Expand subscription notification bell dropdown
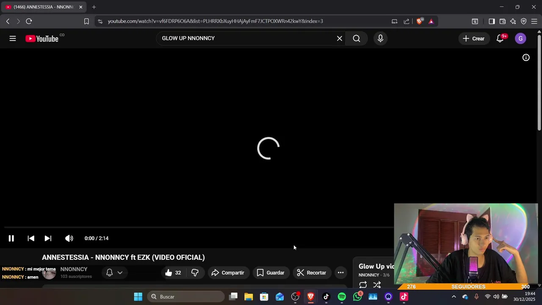The height and width of the screenshot is (305, 542). point(114,273)
